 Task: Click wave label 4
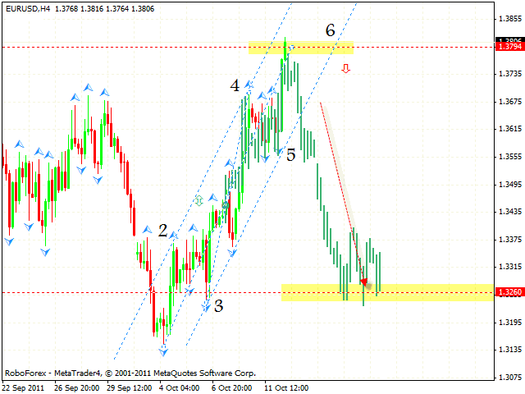[235, 85]
